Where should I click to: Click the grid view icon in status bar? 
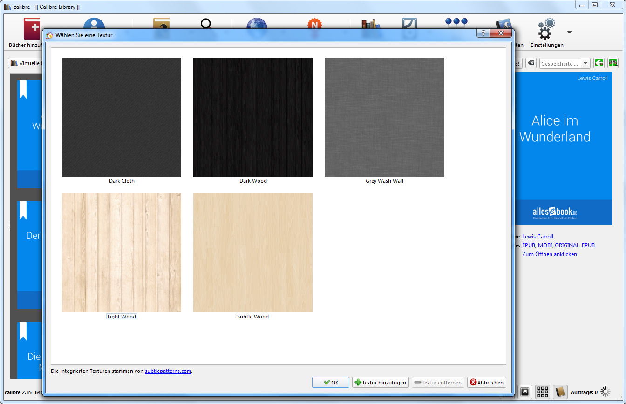[x=542, y=392]
